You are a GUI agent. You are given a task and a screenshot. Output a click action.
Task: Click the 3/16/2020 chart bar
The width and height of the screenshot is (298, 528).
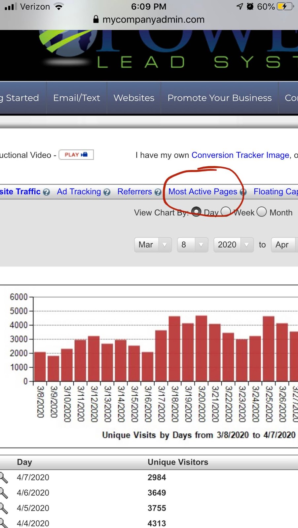coord(147,367)
